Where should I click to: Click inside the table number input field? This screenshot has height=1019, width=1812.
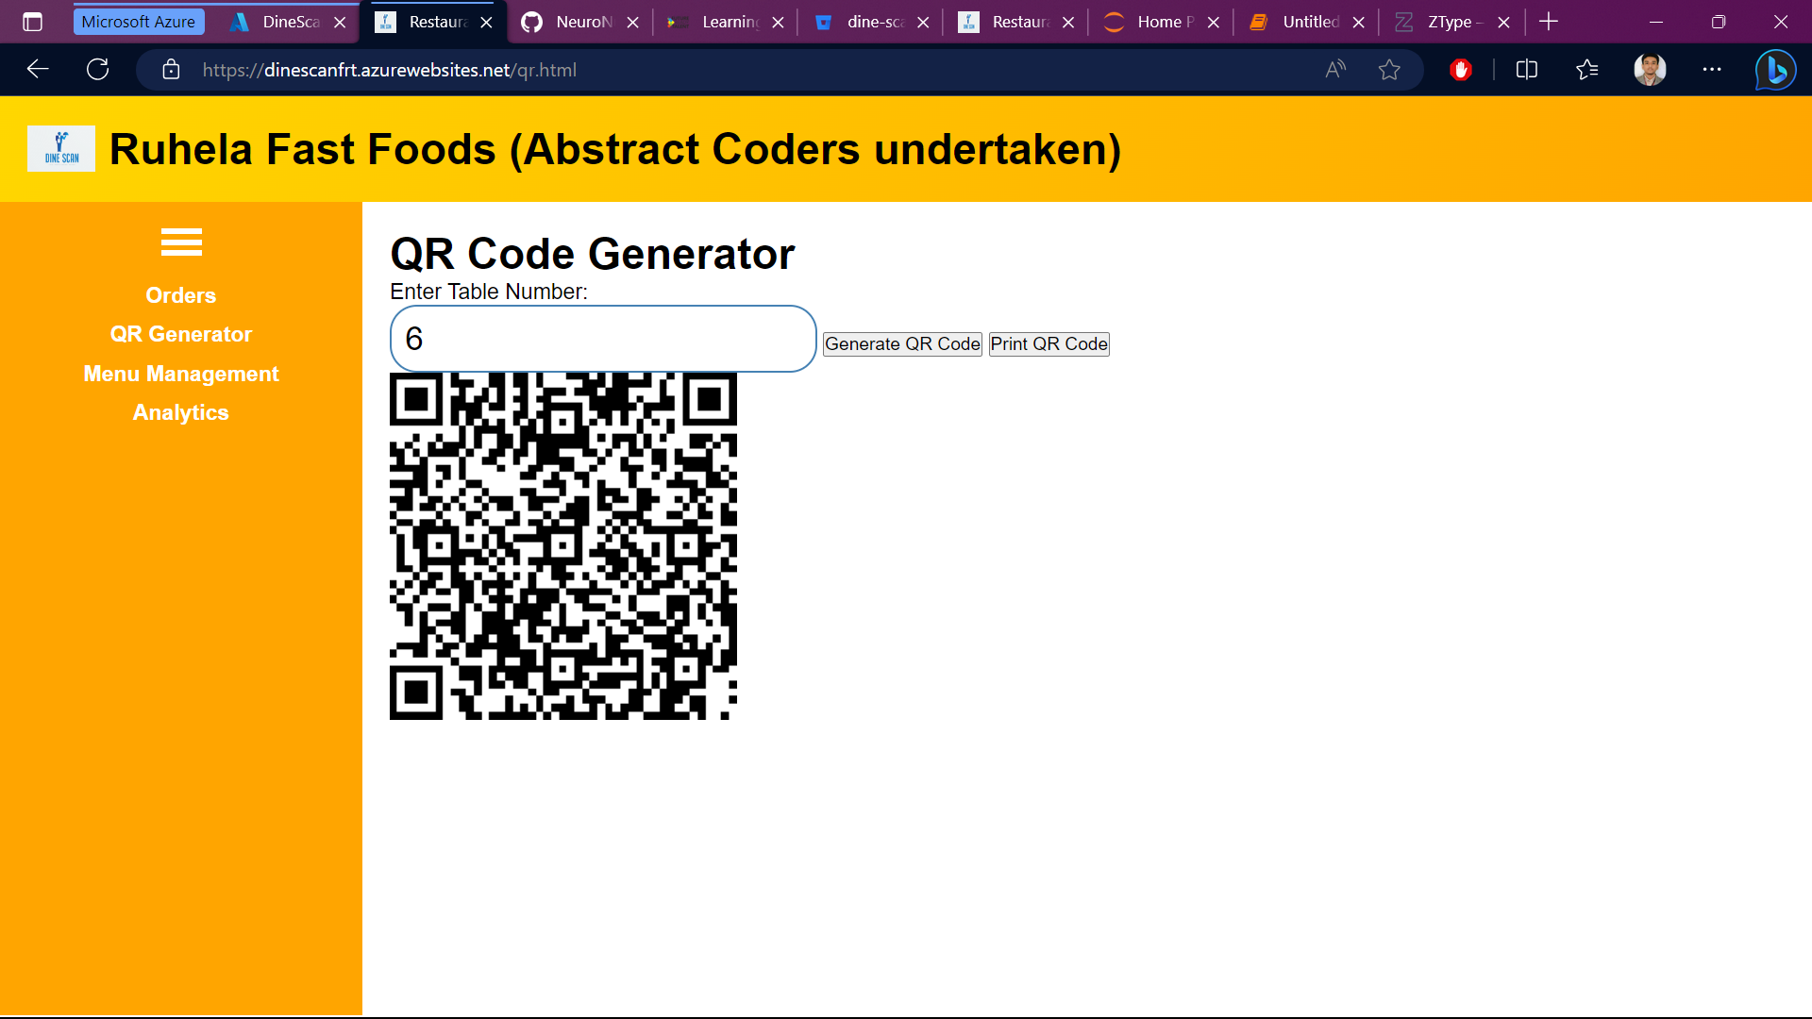(x=602, y=338)
